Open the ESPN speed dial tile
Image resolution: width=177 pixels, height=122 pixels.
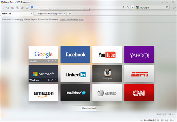click(x=139, y=73)
